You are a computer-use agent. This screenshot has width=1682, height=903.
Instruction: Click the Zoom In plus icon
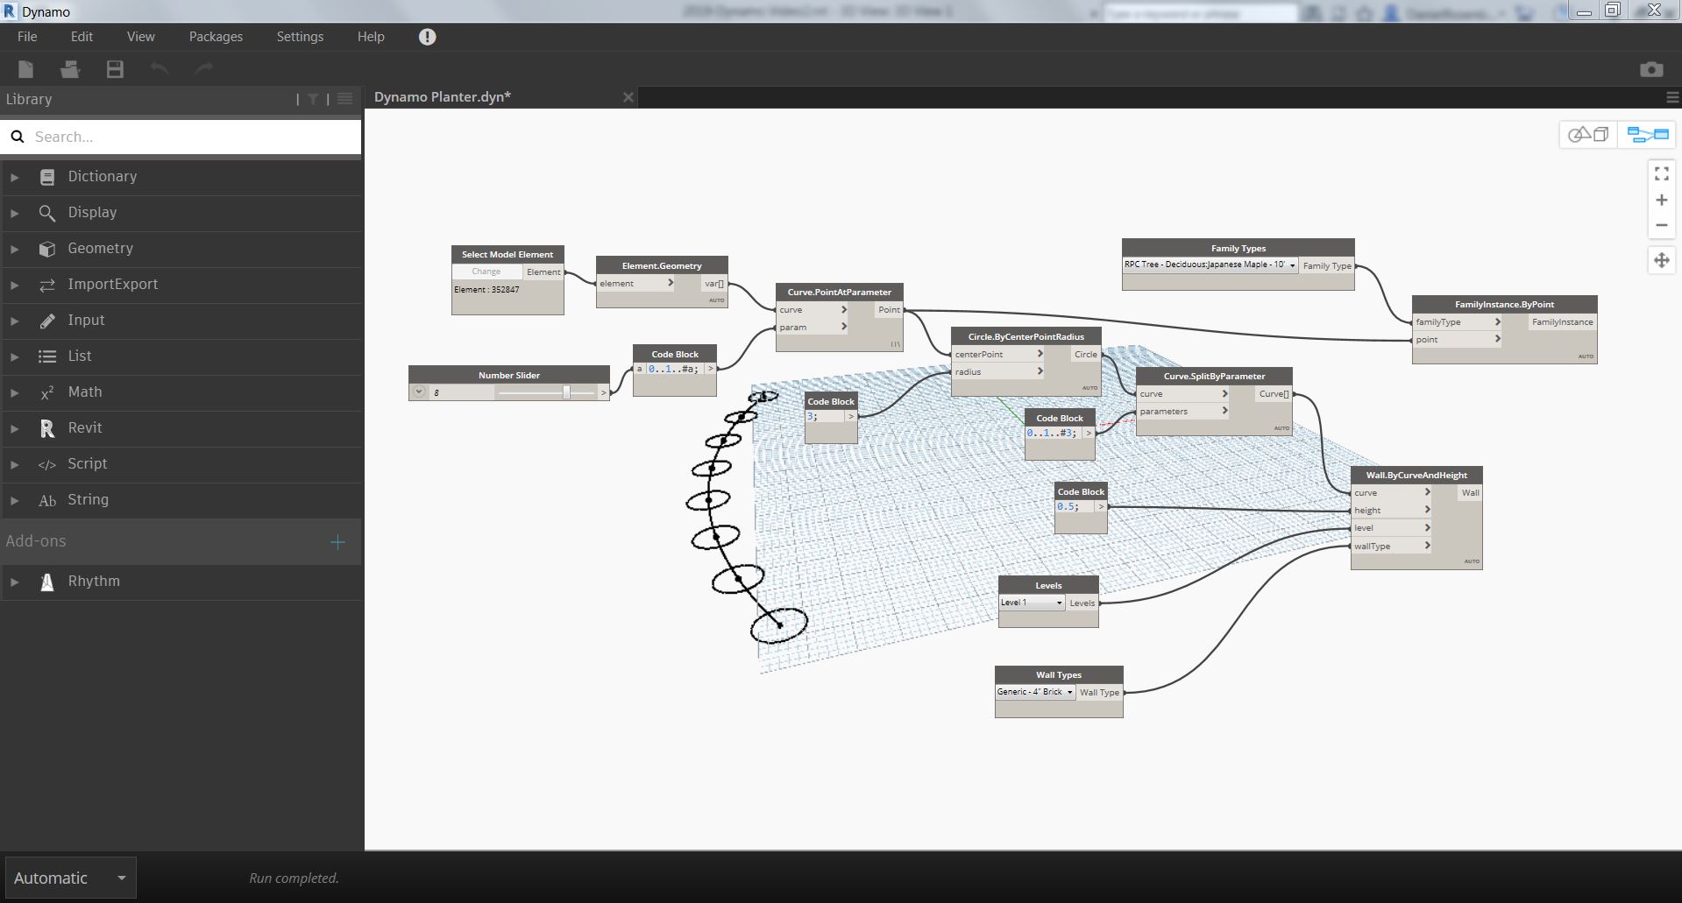pos(1661,200)
